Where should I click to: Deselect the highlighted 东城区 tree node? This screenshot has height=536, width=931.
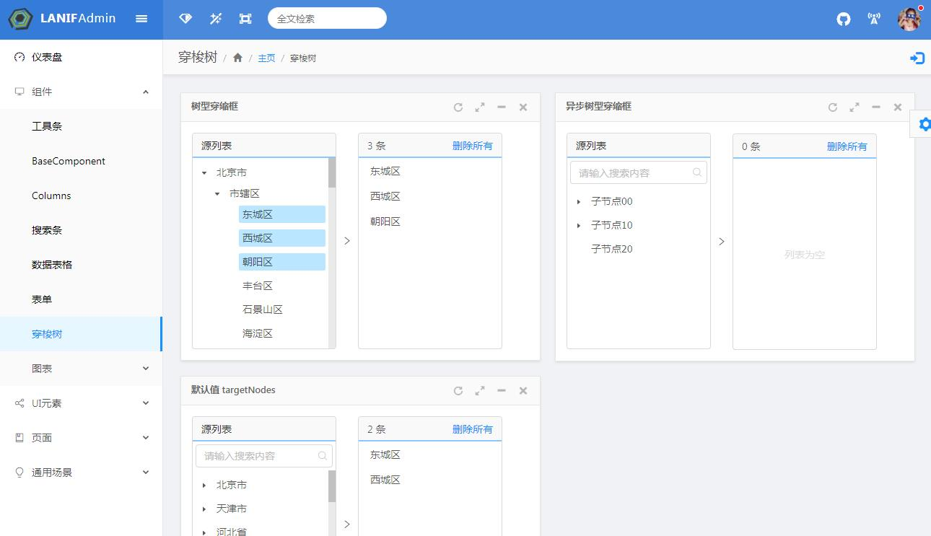[x=282, y=214]
